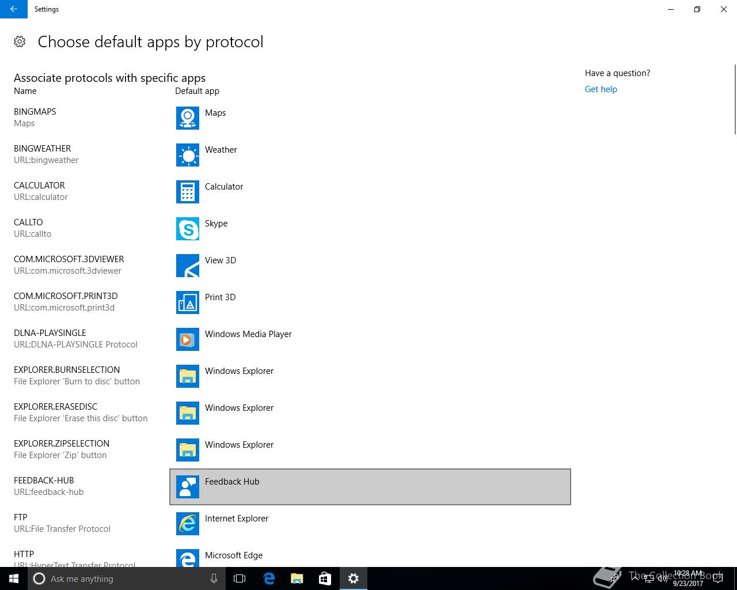Change the Skype default for CALLTO

pyautogui.click(x=370, y=229)
